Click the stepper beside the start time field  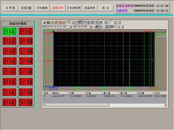click(71, 27)
